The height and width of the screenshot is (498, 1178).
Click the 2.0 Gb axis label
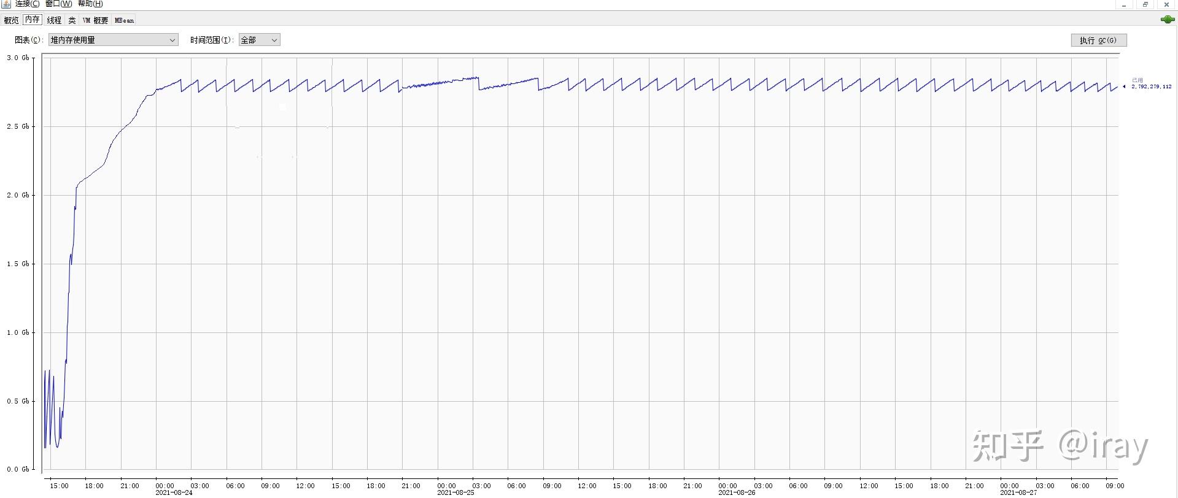click(x=18, y=196)
